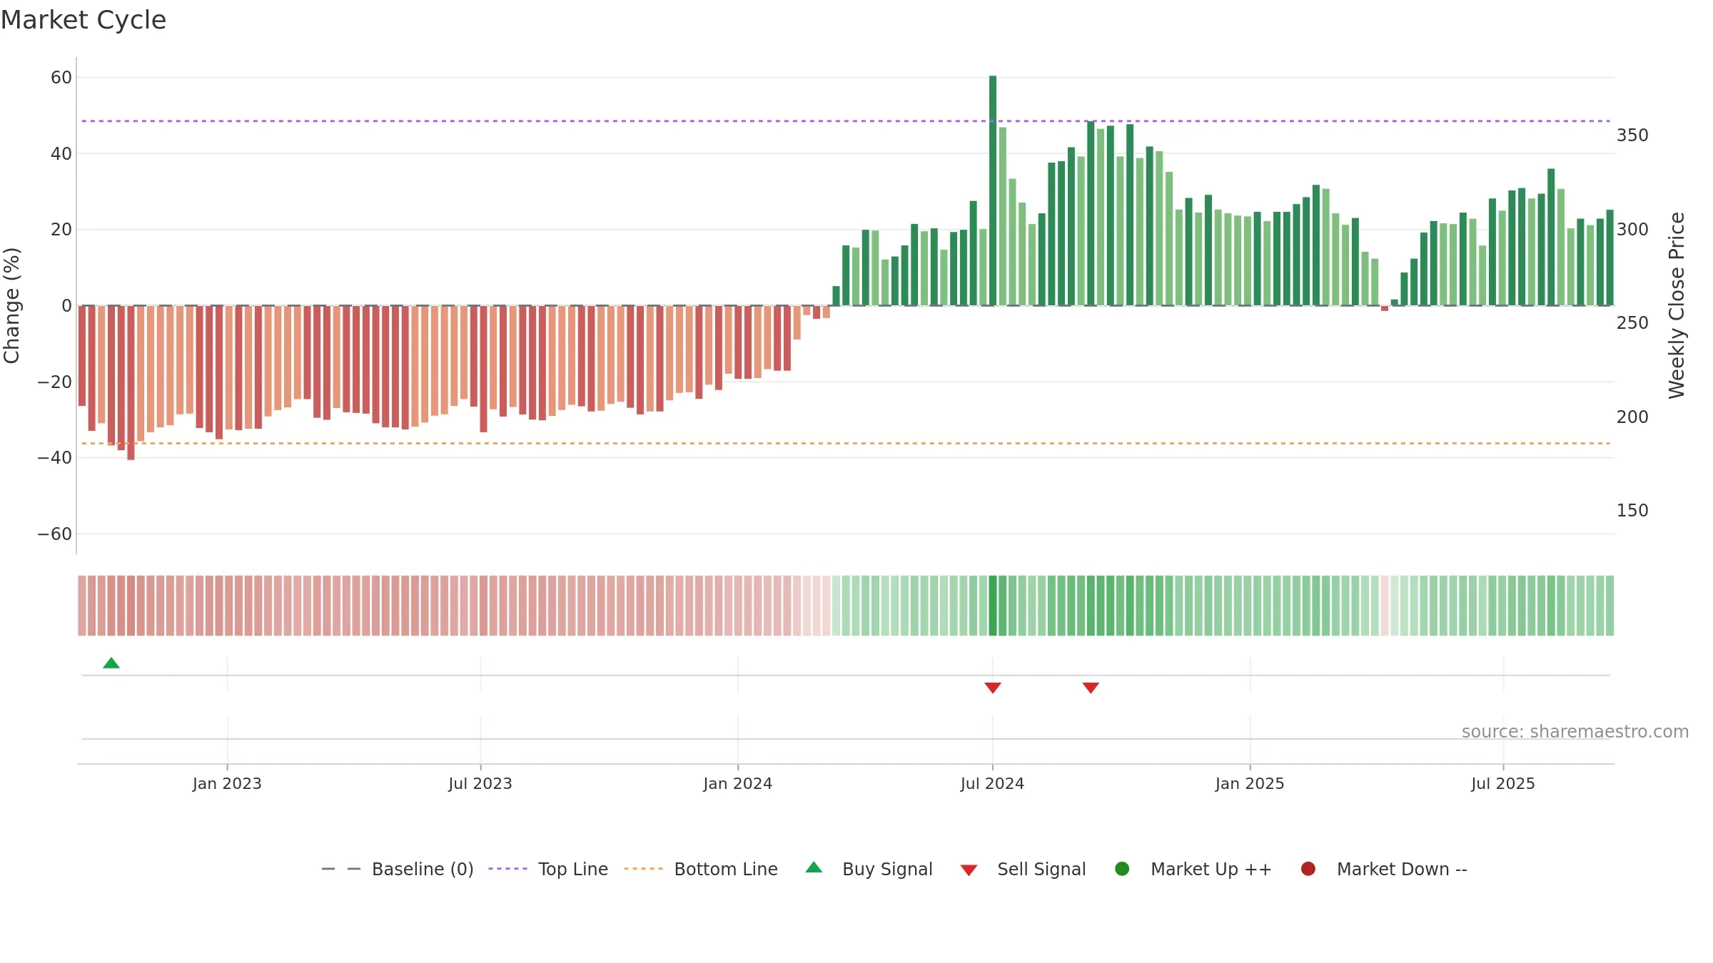Click the 150 price tick label
This screenshot has width=1713, height=963.
click(1632, 511)
